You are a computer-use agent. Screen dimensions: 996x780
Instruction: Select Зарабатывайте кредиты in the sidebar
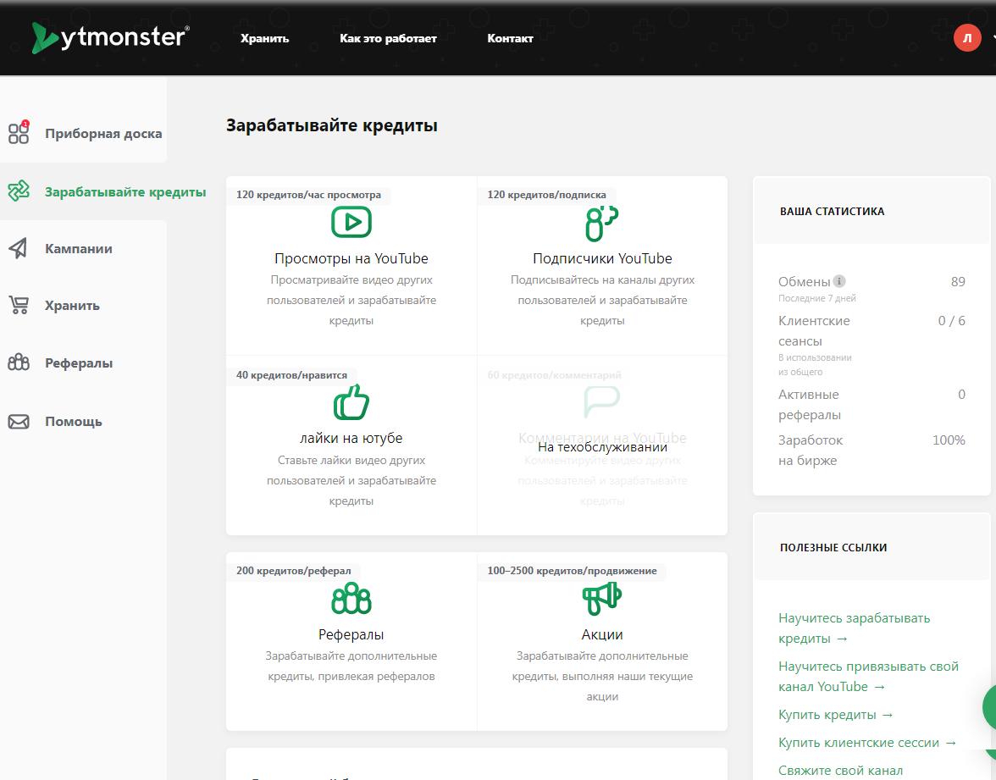tap(125, 191)
